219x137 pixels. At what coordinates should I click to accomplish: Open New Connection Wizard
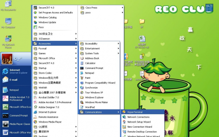142,127
